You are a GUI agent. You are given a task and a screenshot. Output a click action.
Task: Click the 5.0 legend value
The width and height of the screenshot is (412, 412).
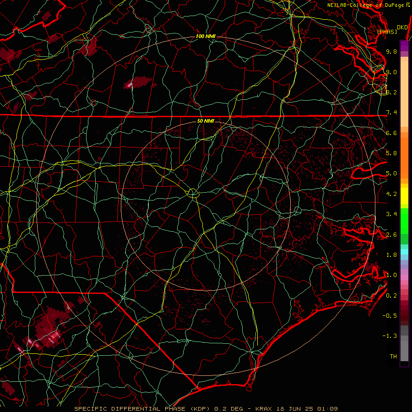click(x=391, y=173)
